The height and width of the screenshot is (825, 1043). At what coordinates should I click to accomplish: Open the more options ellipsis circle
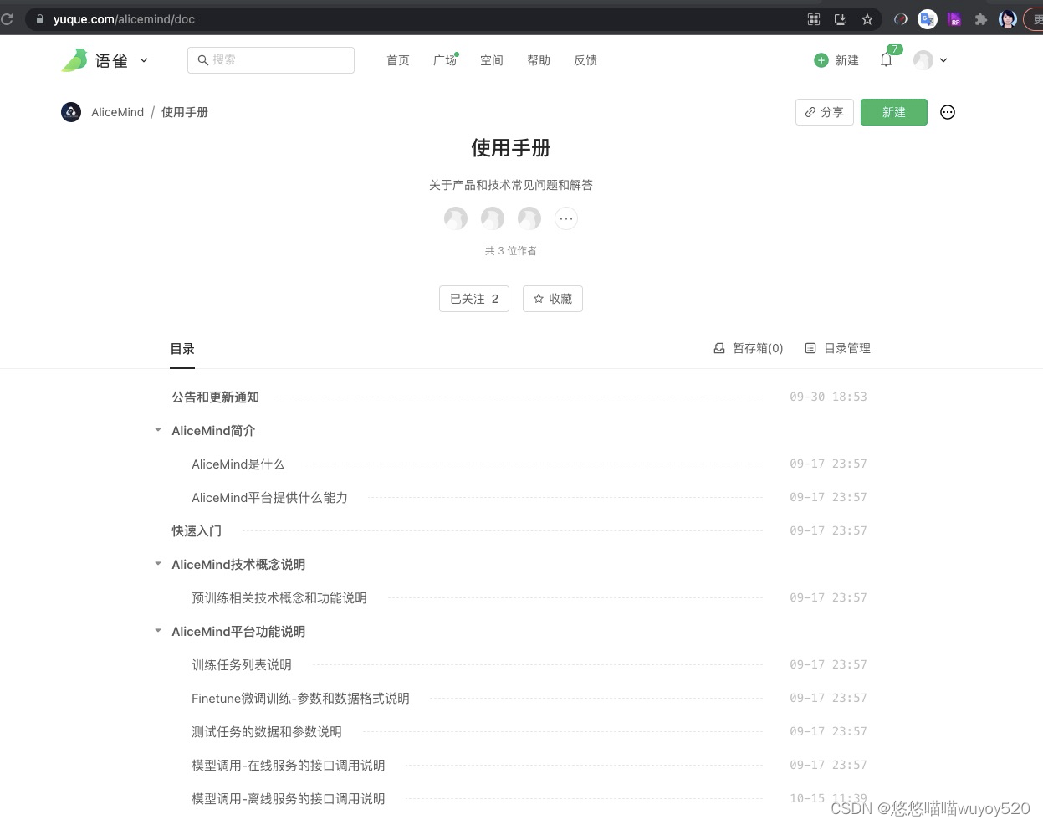(x=948, y=112)
